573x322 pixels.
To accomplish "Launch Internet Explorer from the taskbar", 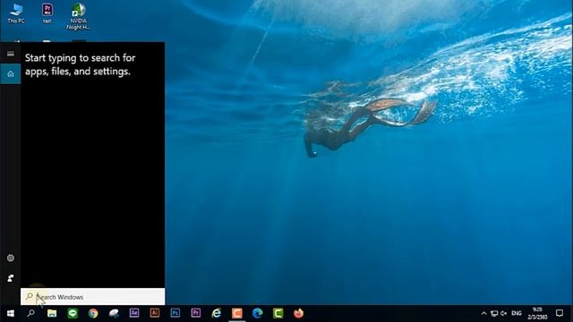I will [x=217, y=313].
